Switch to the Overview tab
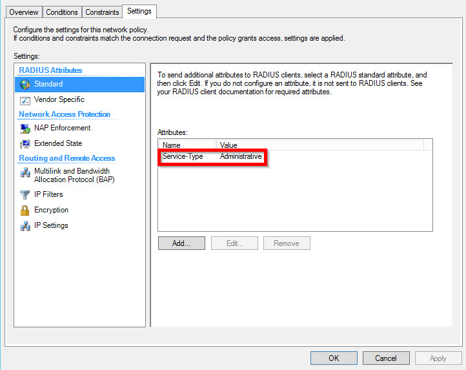This screenshot has height=370, width=466. pos(24,12)
